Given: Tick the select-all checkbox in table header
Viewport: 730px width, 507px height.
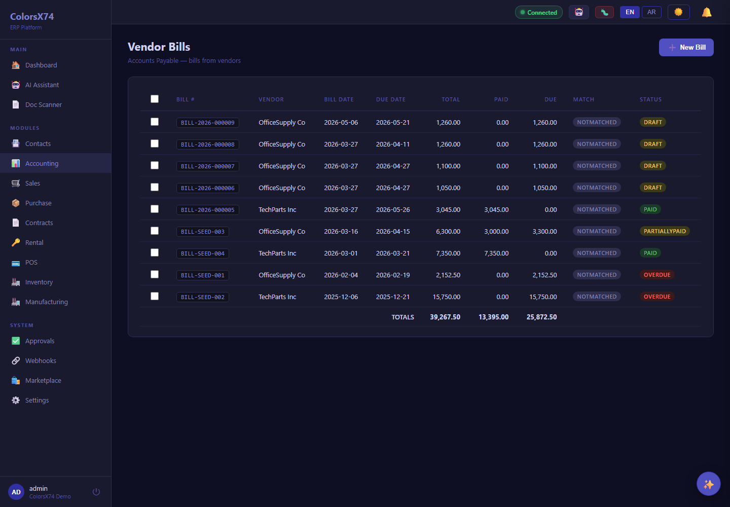Looking at the screenshot, I should tap(155, 99).
